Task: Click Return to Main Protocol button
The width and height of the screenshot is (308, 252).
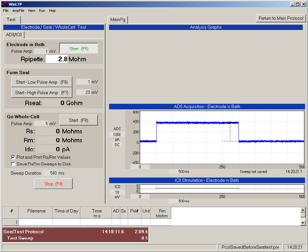Action: [x=281, y=18]
